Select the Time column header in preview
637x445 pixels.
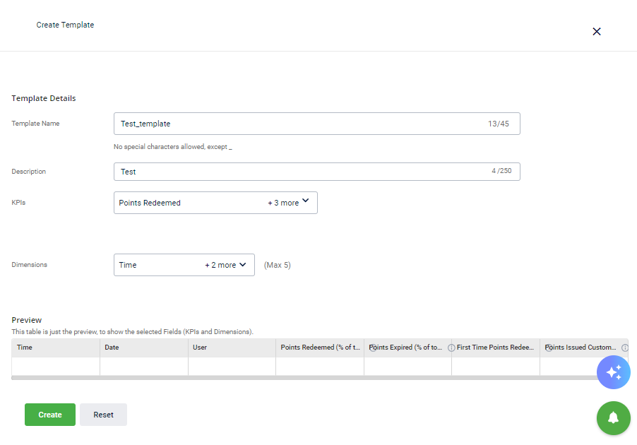coord(56,348)
